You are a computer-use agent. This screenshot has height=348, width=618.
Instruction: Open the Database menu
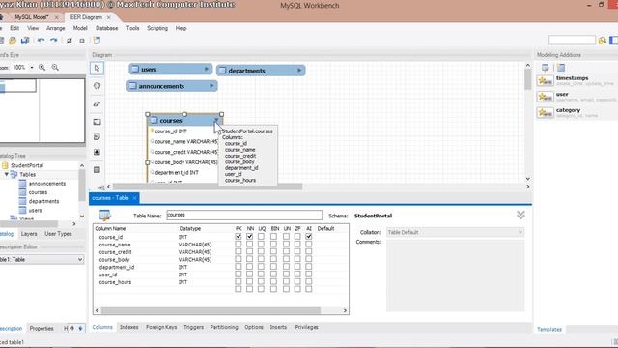[x=107, y=28]
